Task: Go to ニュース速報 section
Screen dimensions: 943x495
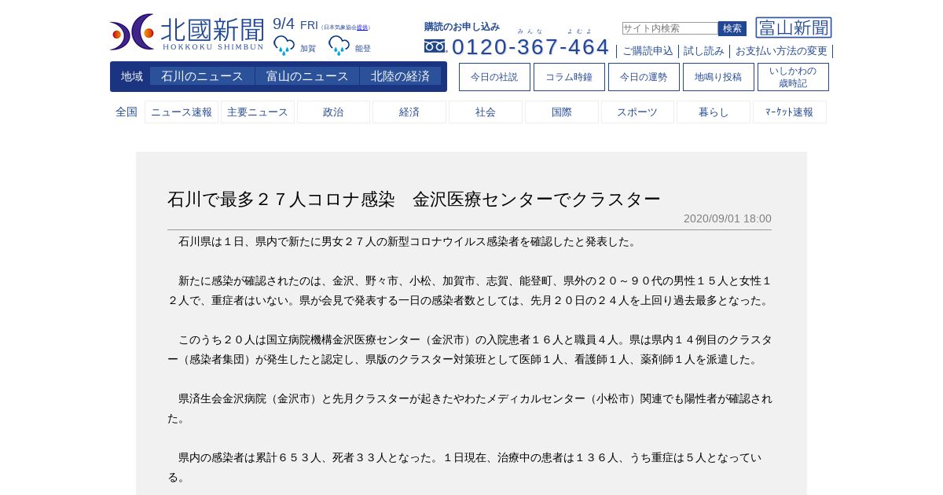Action: [182, 112]
